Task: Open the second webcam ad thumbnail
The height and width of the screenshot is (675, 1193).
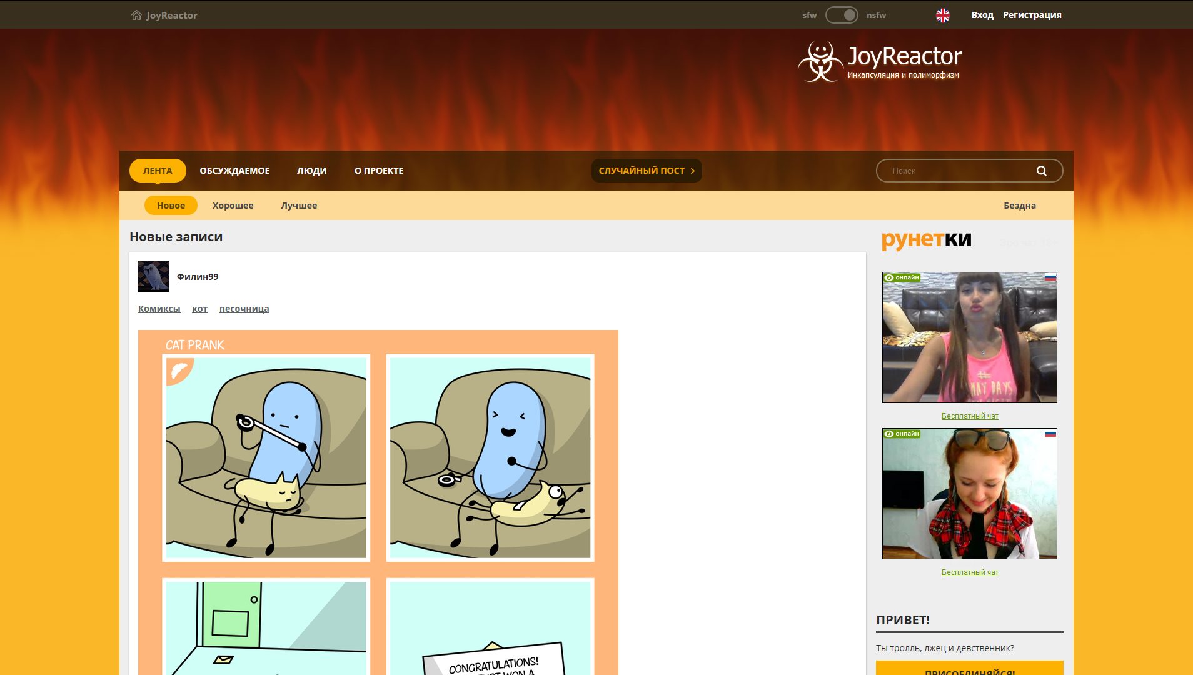Action: click(x=970, y=494)
